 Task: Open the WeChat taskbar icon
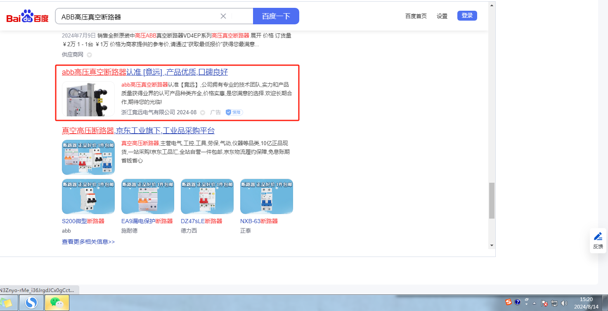click(x=57, y=303)
